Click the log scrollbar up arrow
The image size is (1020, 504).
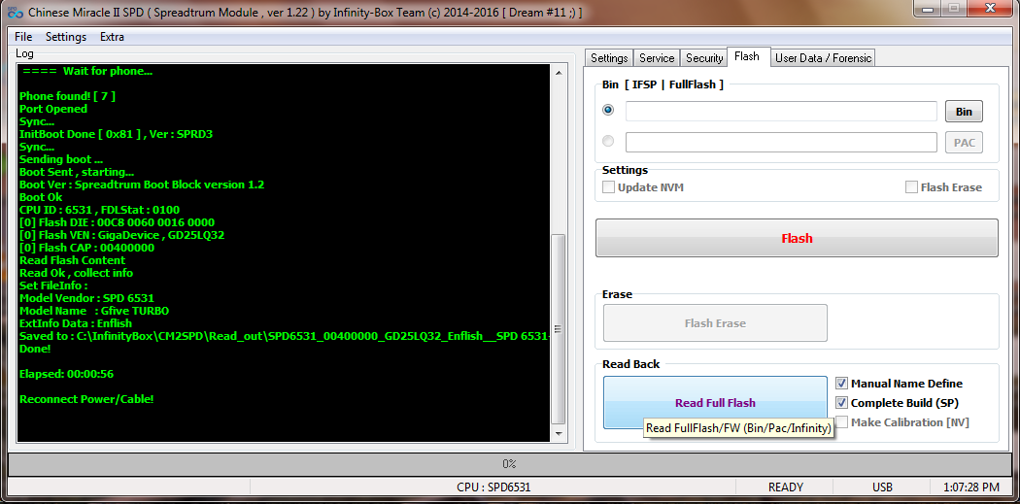click(559, 72)
